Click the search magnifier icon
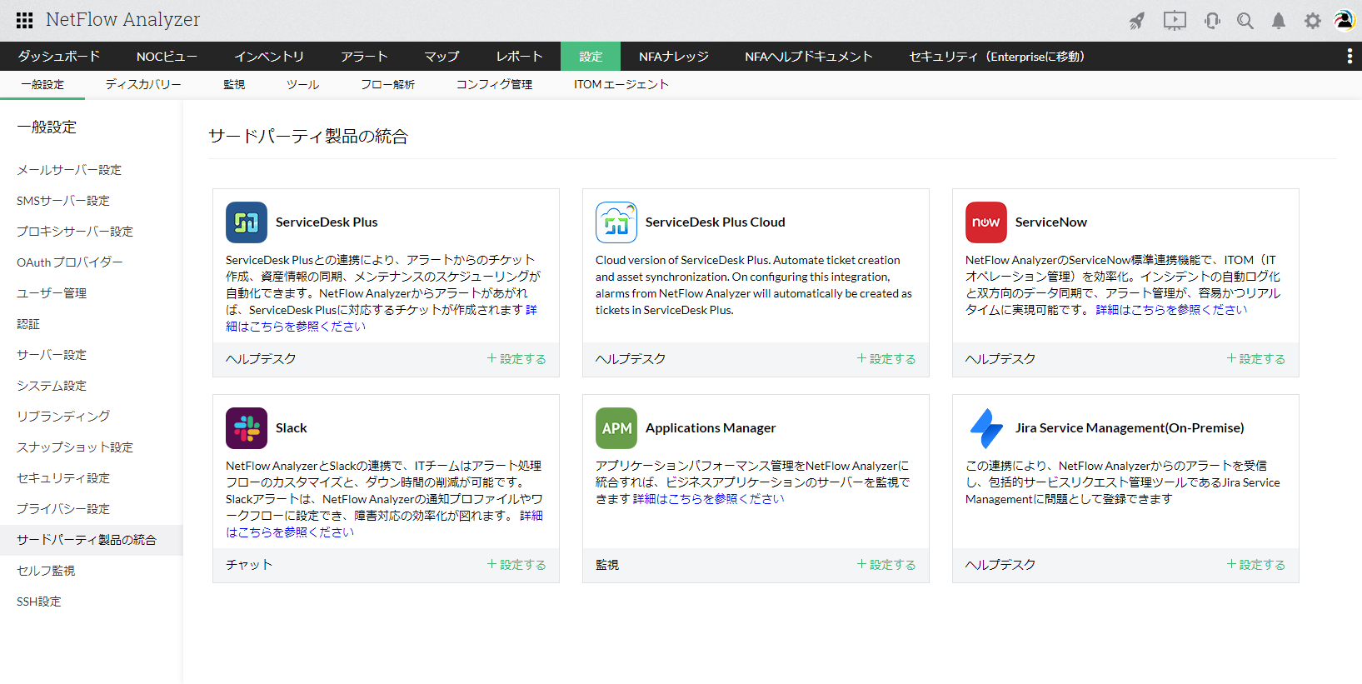Viewport: 1362px width, 684px height. pos(1245,21)
